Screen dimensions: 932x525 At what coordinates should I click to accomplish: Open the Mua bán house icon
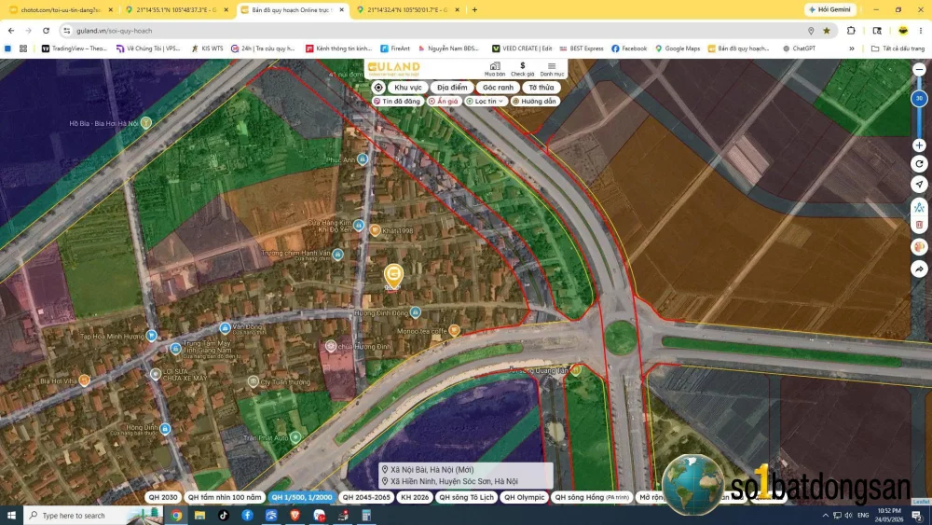click(495, 69)
